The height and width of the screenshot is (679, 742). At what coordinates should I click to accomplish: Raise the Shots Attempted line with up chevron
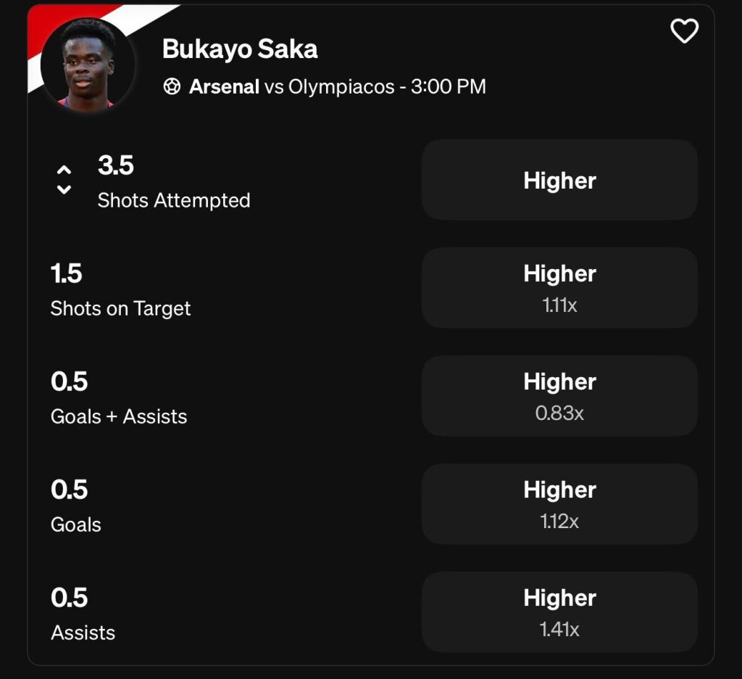(64, 170)
